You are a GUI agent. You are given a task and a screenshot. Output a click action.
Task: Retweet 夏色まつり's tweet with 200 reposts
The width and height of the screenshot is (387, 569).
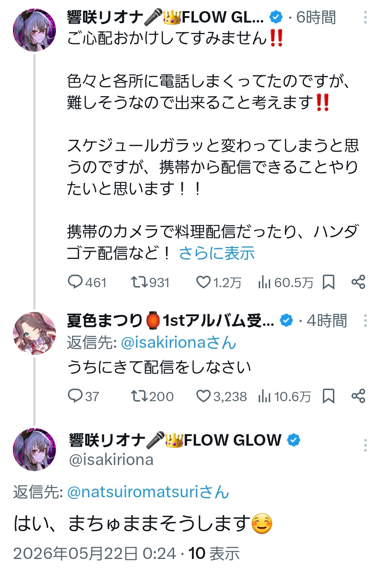[x=152, y=396]
